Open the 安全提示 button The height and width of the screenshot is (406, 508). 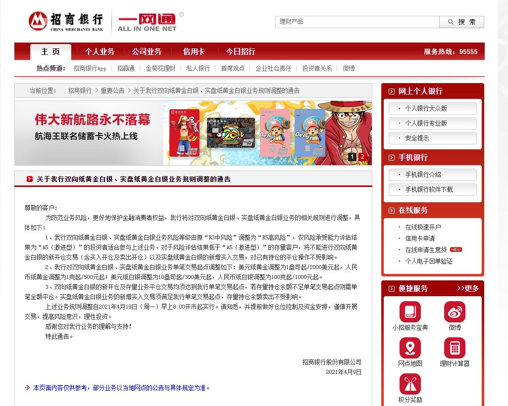[x=433, y=138]
